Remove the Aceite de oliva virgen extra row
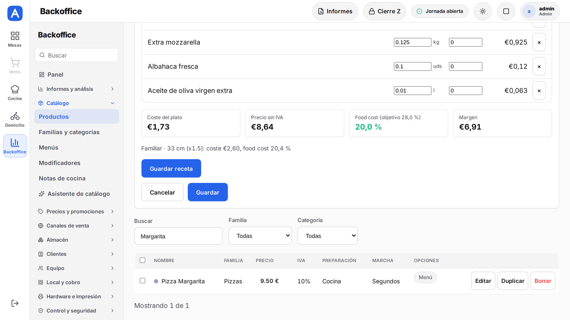 (x=539, y=90)
